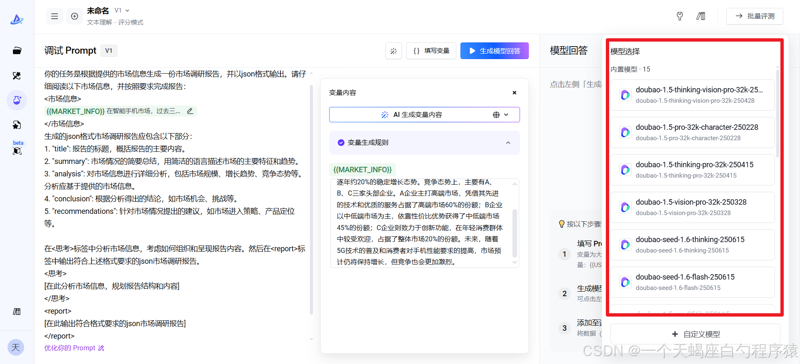Select doubao-1.5-pro-32k-character-250228 model
800x364 pixels.
point(692,132)
